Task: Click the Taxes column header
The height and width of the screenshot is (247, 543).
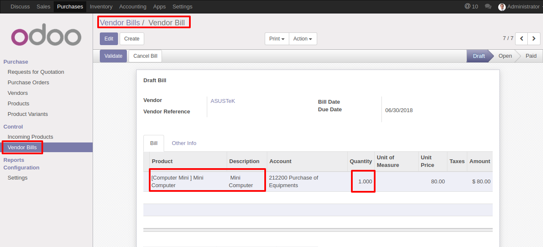Action: 457,161
